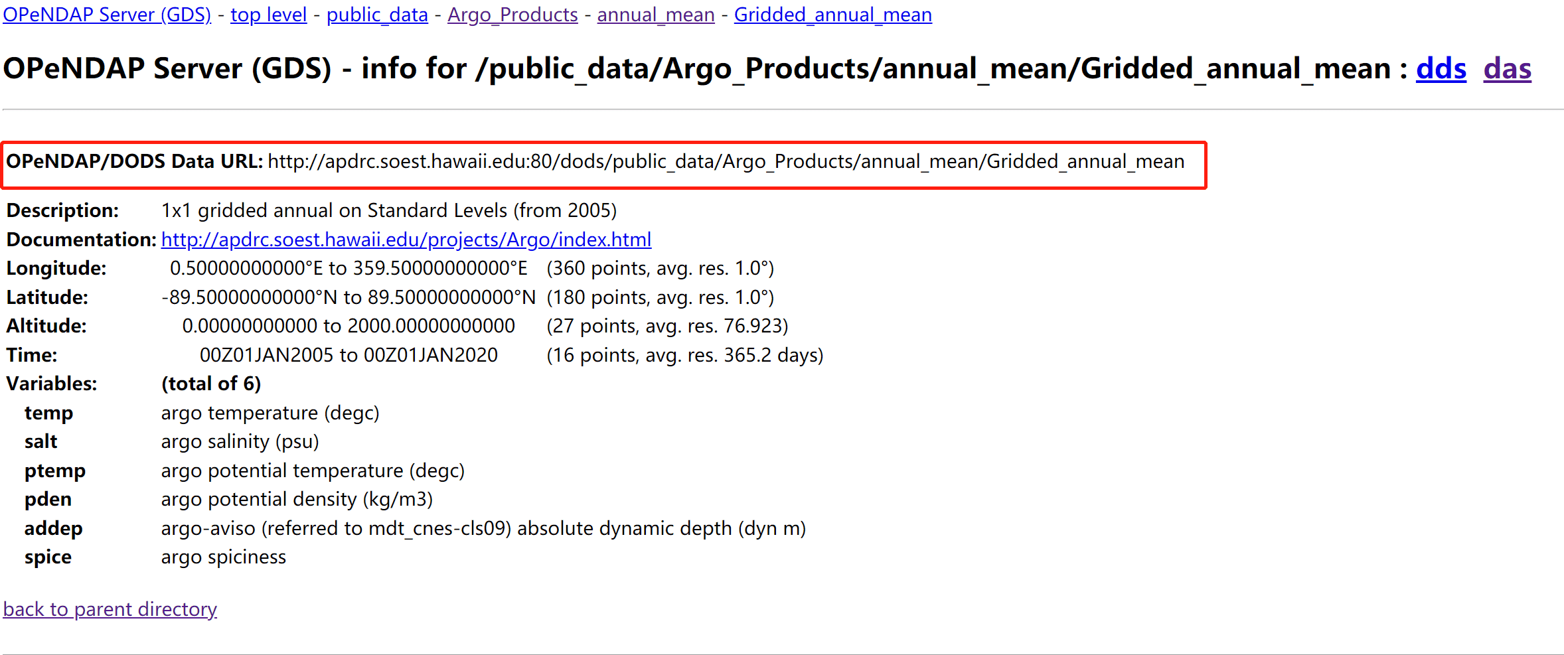Viewport: 1564px width, 655px height.
Task: Click 'argo spiciness' description
Action: pos(224,557)
